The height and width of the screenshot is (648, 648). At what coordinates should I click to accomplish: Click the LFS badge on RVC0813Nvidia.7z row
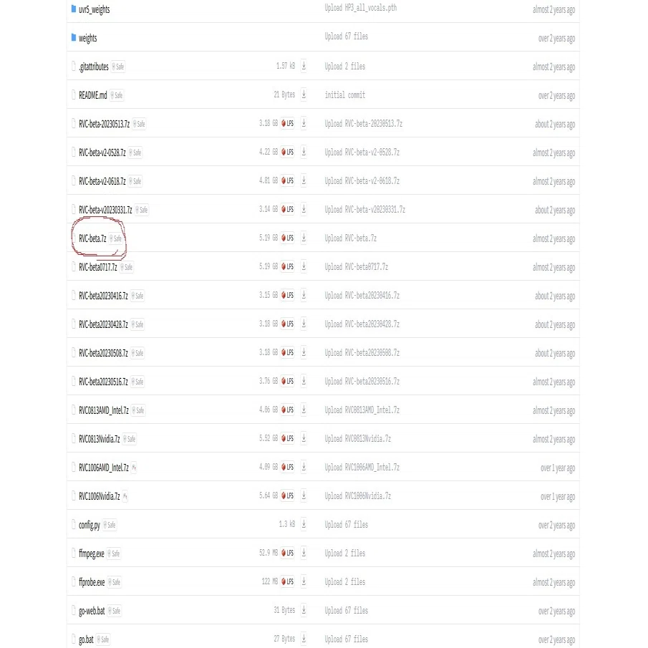[x=288, y=438]
